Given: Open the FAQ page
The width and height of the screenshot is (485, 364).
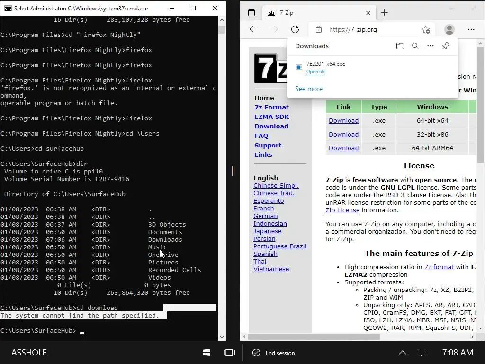Looking at the screenshot, I should pyautogui.click(x=261, y=136).
